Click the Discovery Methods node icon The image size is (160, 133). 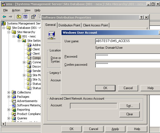(29, 66)
